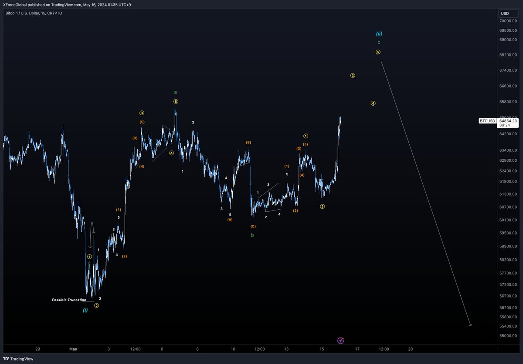Click the May label on the time axis
The width and height of the screenshot is (523, 364).
[73, 349]
